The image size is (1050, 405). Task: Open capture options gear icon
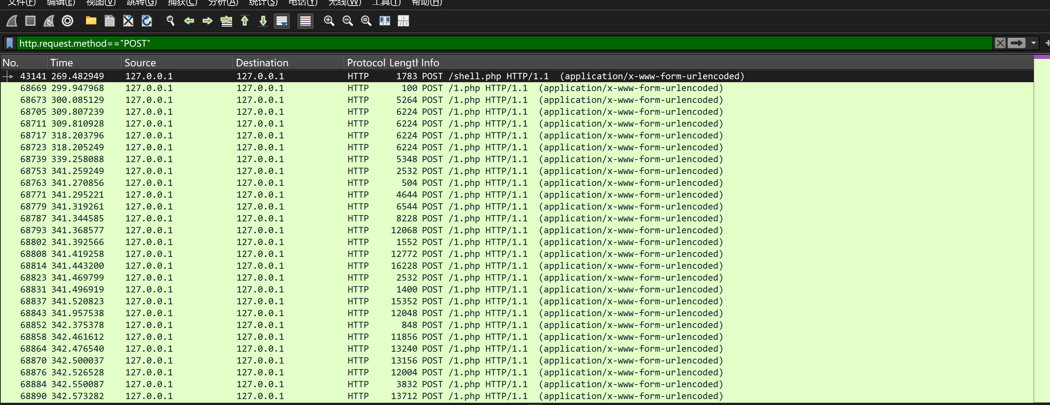67,21
